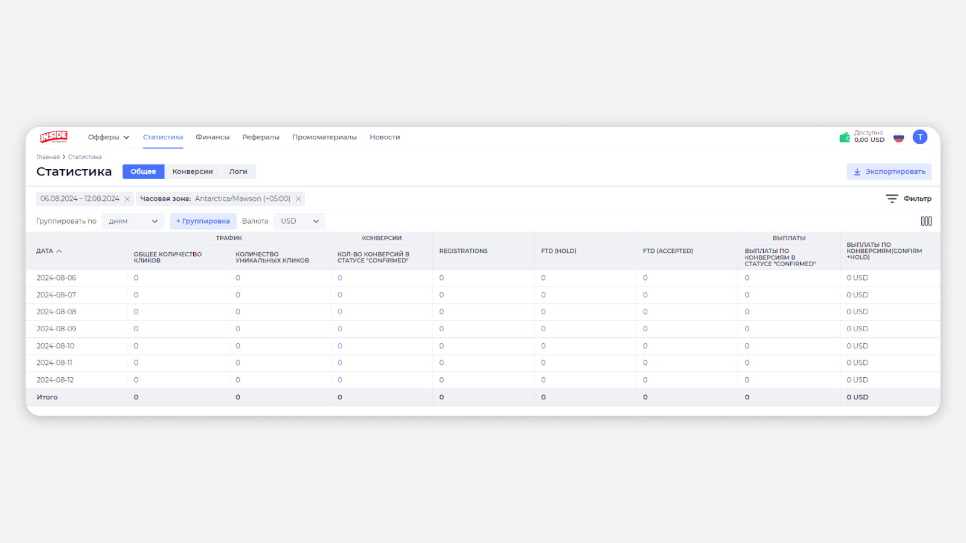Click FTD (HOLD) column header
Screen dimensions: 966x543
[x=558, y=251]
